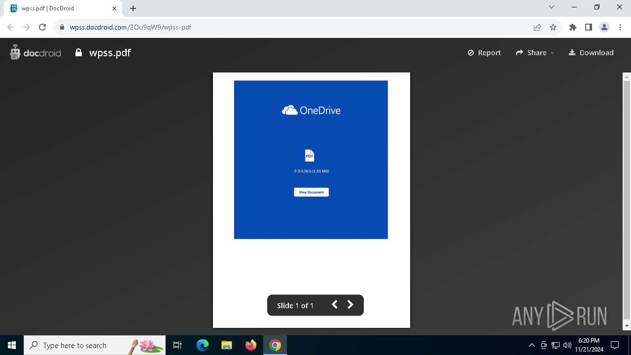Screen dimensions: 631x355
Task: Download the wpss.pdf file
Action: [591, 53]
